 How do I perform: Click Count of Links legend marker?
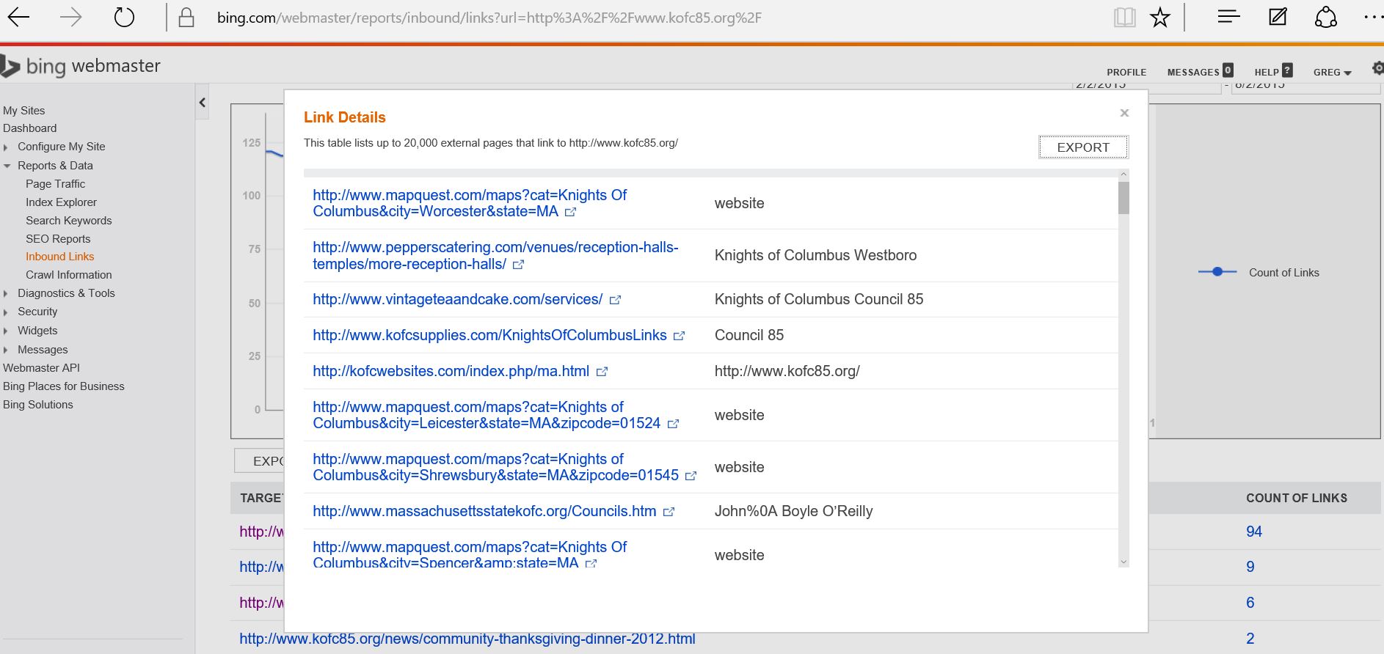coord(1217,272)
